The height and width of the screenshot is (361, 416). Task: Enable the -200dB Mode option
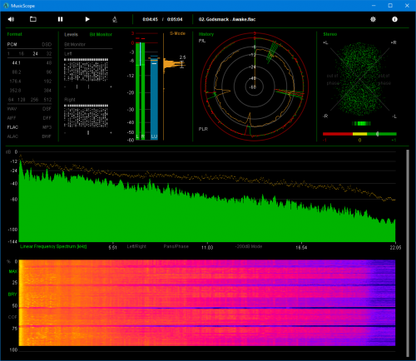click(x=249, y=246)
